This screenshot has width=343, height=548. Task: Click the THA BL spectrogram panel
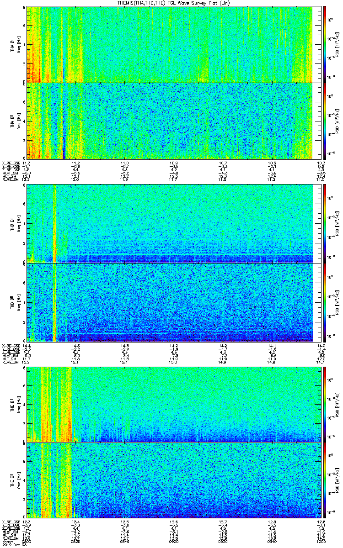[169, 44]
